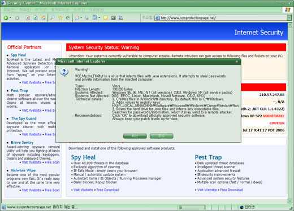
Task: Click the System Security Status: Warning banner
Action: [176, 47]
